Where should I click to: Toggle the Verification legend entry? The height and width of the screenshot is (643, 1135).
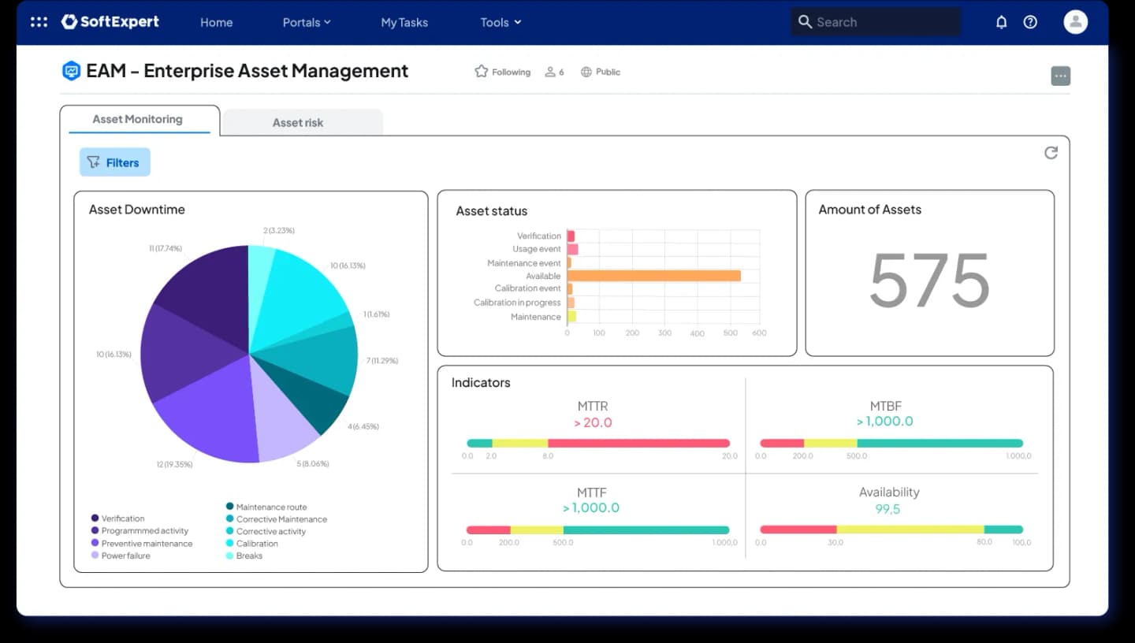(x=117, y=518)
